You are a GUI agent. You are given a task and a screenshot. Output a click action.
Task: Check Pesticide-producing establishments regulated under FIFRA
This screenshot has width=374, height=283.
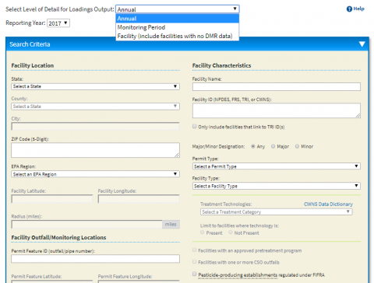point(194,274)
